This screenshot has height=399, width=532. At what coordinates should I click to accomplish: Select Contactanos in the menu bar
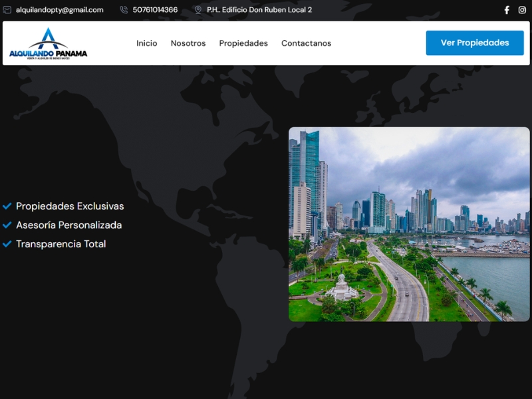[305, 43]
